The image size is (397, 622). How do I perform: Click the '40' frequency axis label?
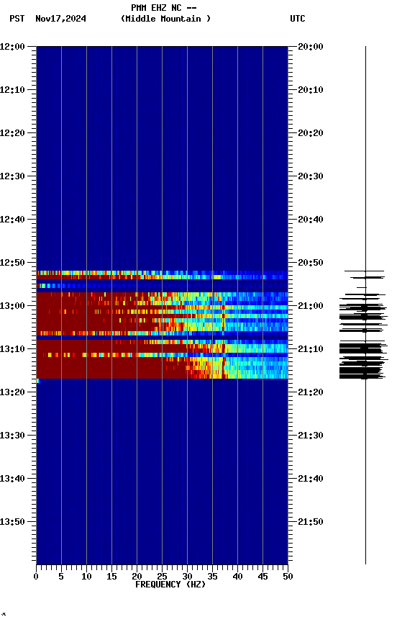click(237, 577)
